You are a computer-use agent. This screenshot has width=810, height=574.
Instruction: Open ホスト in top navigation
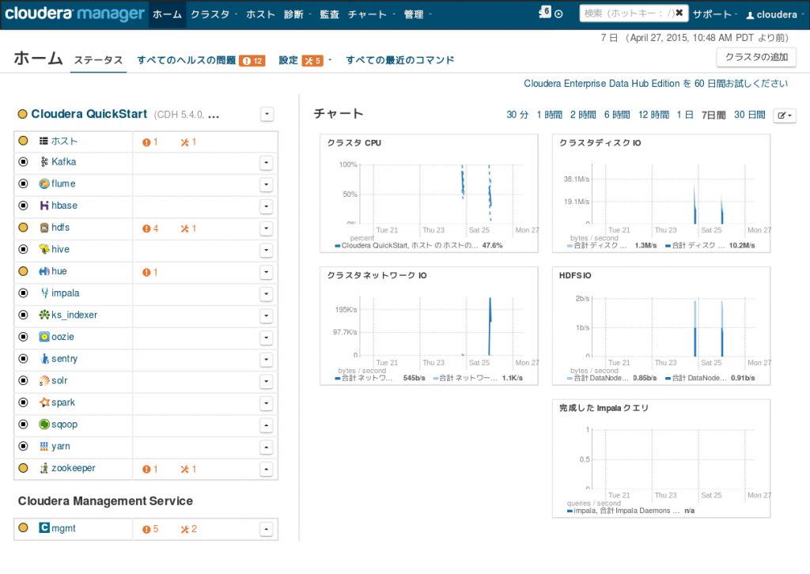[260, 14]
